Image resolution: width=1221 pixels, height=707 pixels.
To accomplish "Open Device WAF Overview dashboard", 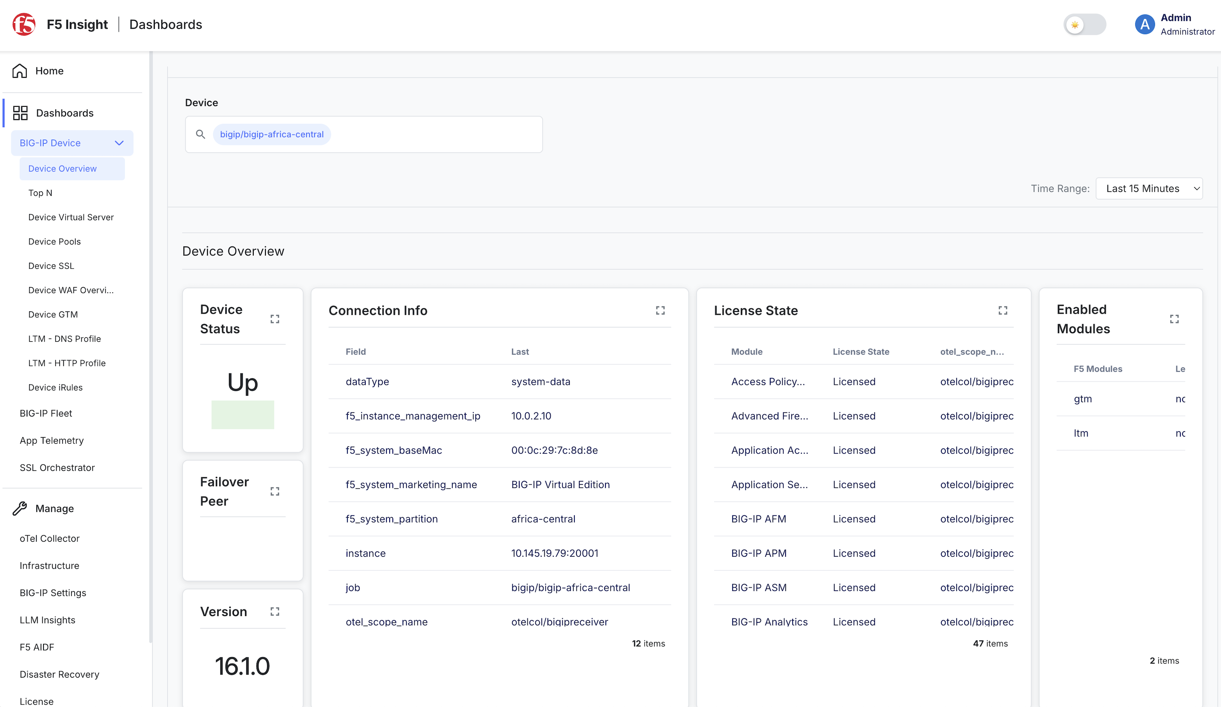I will pyautogui.click(x=71, y=290).
